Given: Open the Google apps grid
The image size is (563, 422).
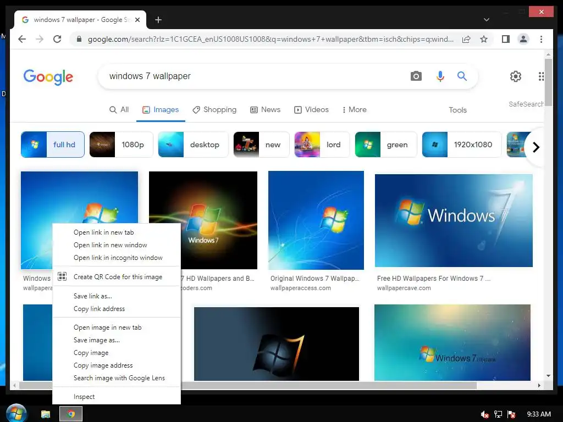Looking at the screenshot, I should (541, 76).
